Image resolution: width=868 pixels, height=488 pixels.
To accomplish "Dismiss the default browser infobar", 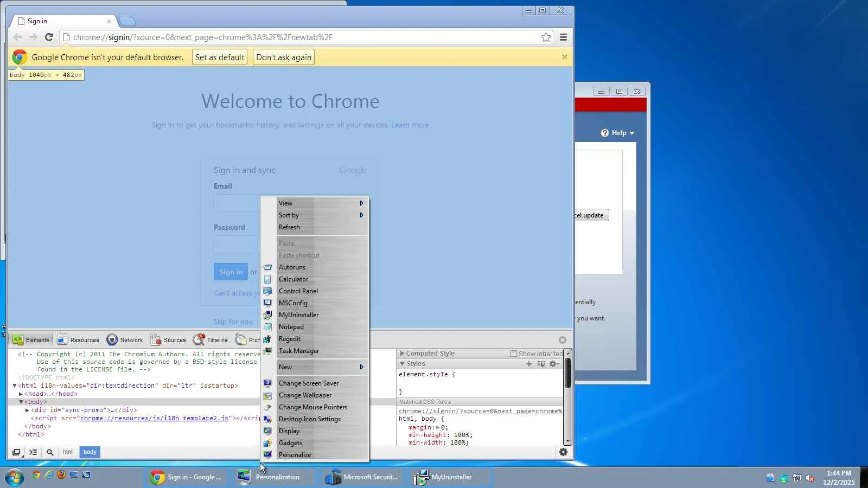I will pos(564,57).
